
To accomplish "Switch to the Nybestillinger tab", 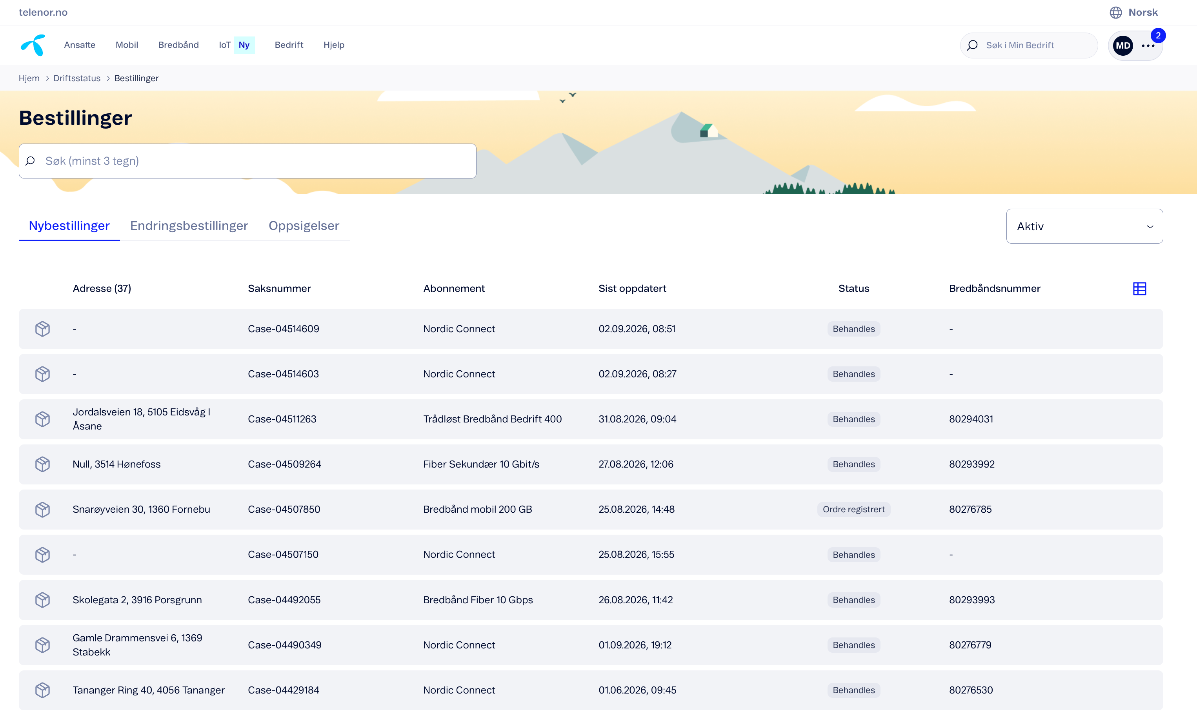I will pyautogui.click(x=69, y=225).
